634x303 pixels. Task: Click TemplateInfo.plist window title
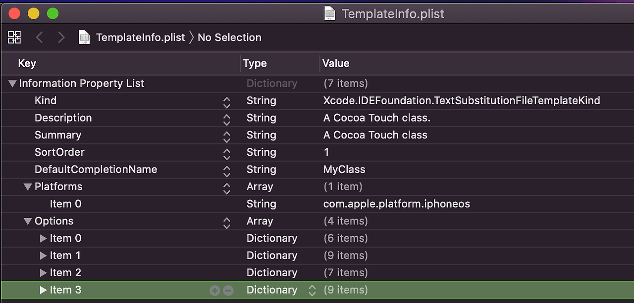point(393,14)
